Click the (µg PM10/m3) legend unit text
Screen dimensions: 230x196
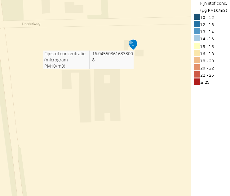point(214,11)
